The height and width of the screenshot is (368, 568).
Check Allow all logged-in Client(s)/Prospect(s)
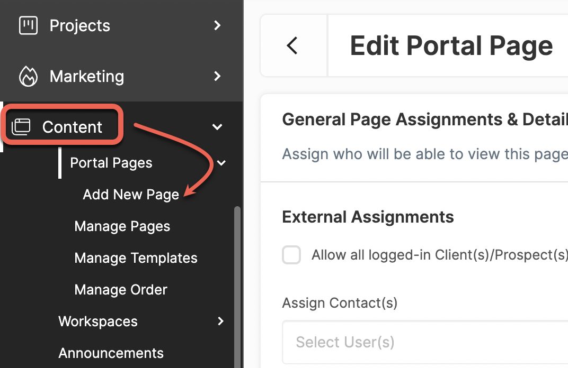point(291,255)
